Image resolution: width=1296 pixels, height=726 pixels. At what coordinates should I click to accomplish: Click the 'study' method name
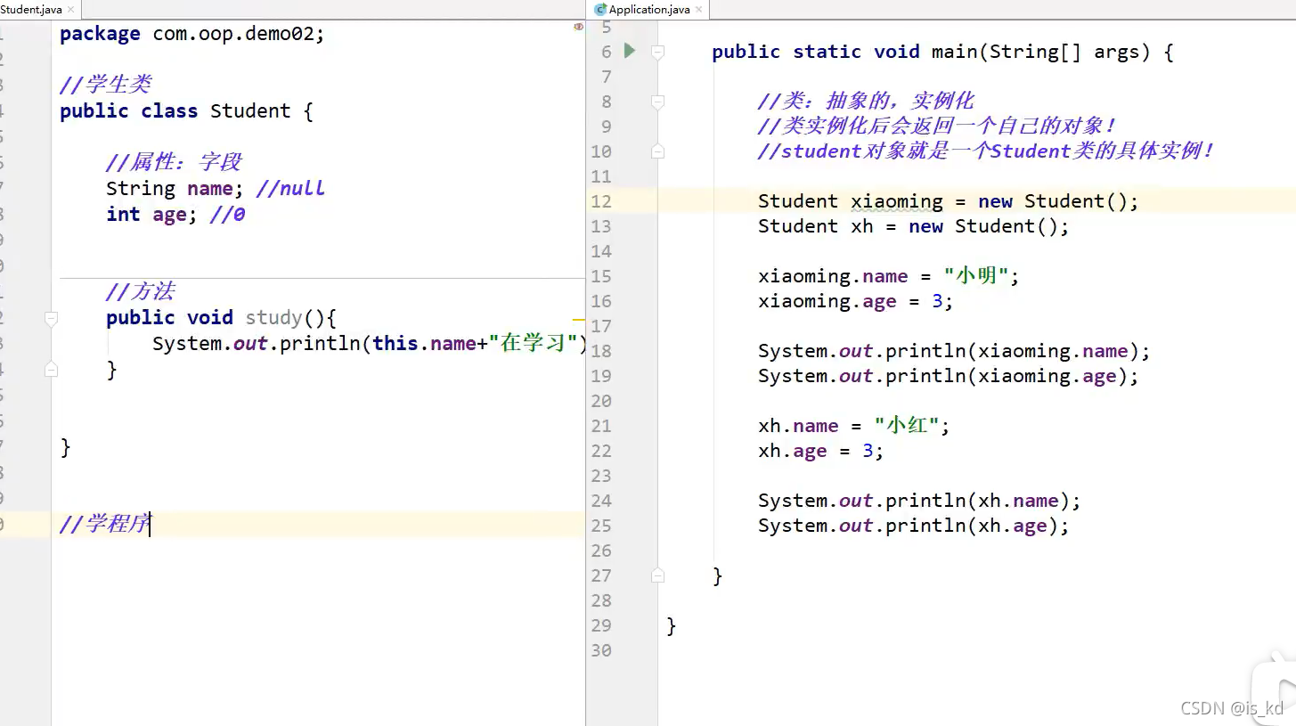(273, 318)
